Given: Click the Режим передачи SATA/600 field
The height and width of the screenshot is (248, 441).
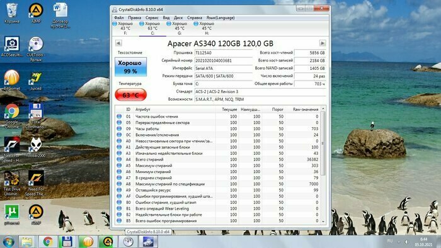Looking at the screenshot, I should (224, 76).
